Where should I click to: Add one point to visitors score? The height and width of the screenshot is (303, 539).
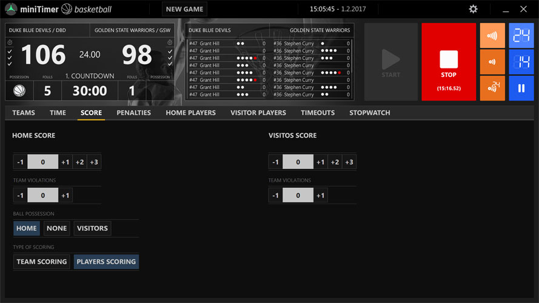pos(320,162)
